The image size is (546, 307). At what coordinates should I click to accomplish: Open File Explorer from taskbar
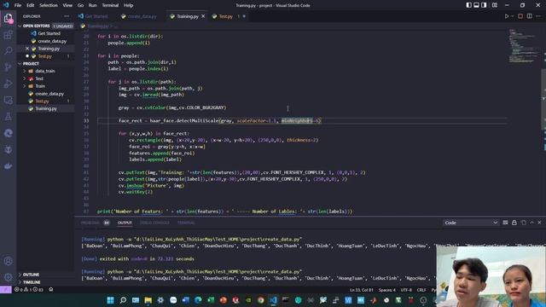pyautogui.click(x=148, y=300)
